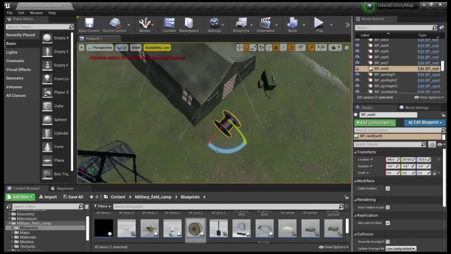Open the Edit menu
Image resolution: width=451 pixels, height=254 pixels.
click(21, 13)
